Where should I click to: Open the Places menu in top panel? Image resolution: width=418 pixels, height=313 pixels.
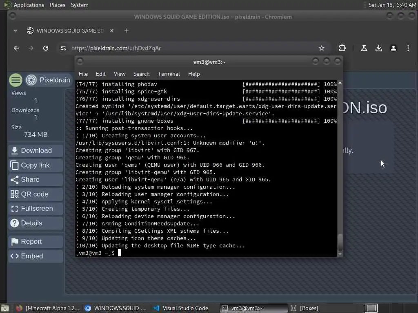click(57, 5)
